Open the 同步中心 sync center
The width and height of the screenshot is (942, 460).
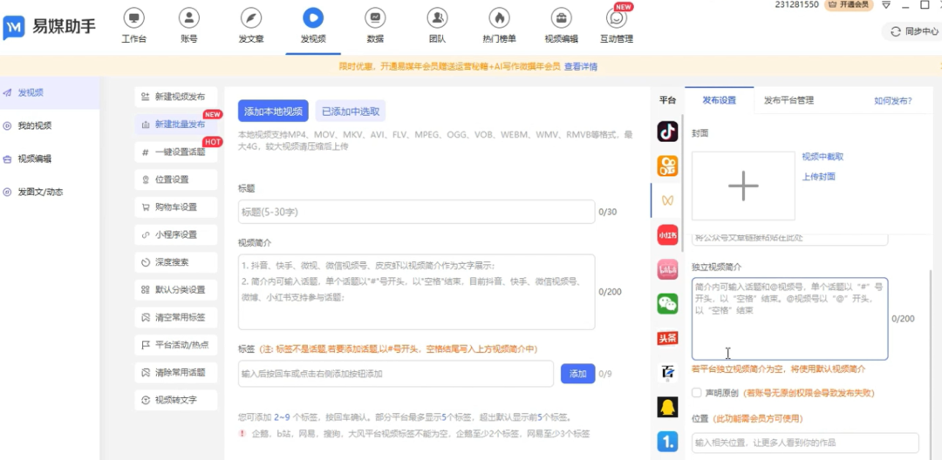tap(914, 31)
